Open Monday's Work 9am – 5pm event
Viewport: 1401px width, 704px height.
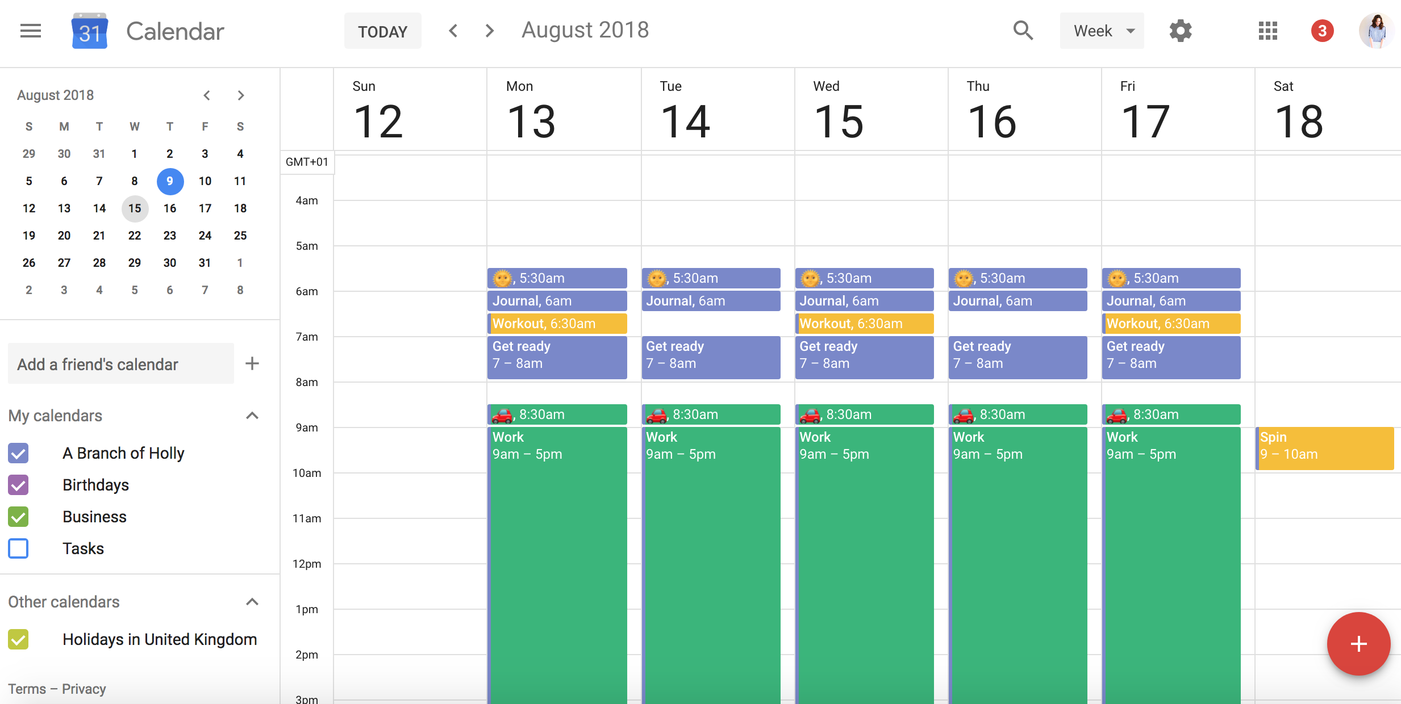coord(557,565)
